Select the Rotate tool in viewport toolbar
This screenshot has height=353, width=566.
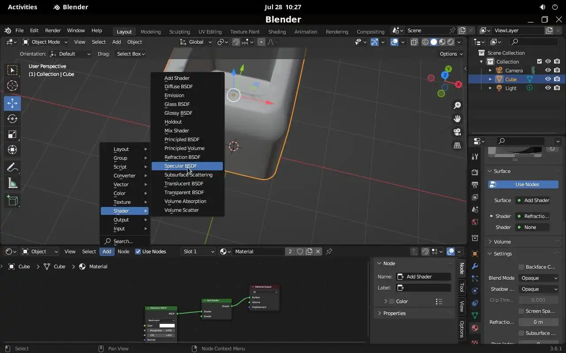(x=12, y=119)
